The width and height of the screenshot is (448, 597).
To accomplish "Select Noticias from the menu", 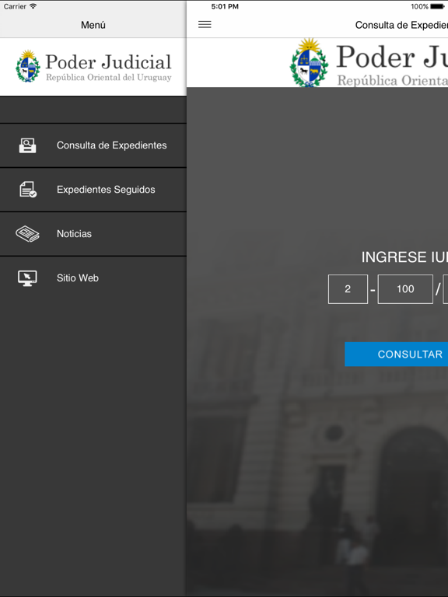I will click(93, 234).
